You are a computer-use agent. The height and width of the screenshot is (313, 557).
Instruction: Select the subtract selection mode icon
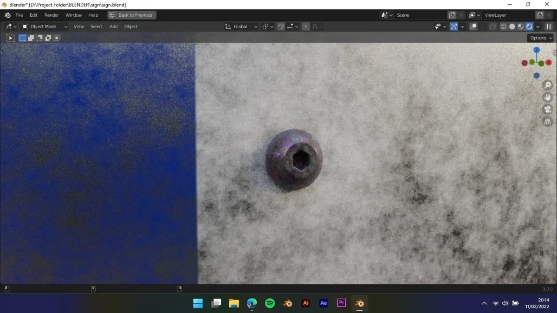pyautogui.click(x=39, y=38)
